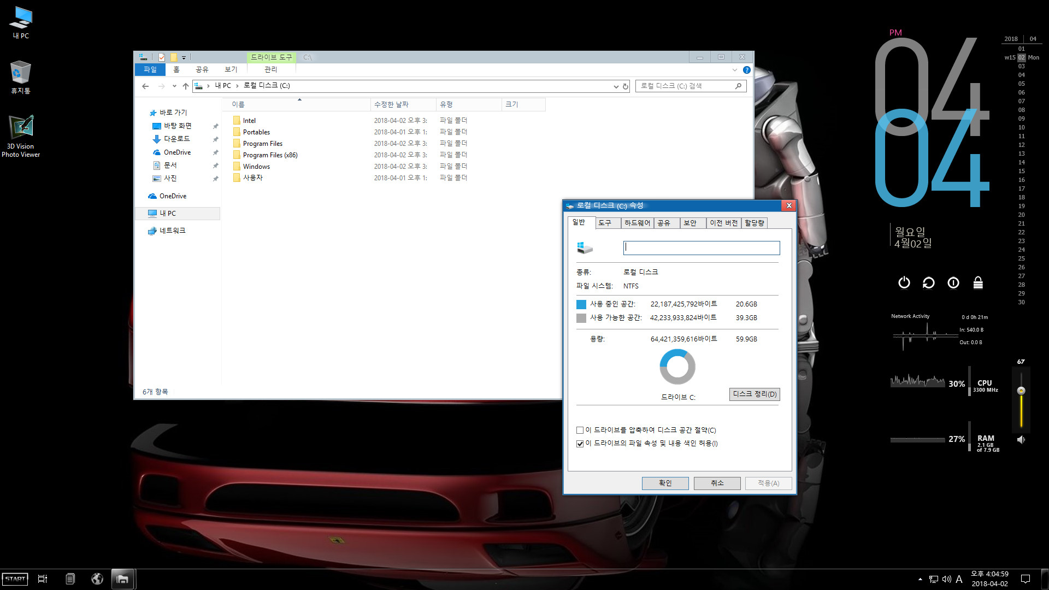Open quick access toolbar customize dropdown

pos(184,57)
